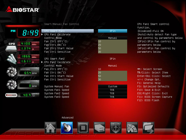Click the temperature thermometer icon
The width and height of the screenshot is (186, 140).
pyautogui.click(x=11, y=95)
